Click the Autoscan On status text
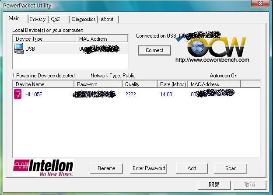This screenshot has width=273, height=195. (224, 76)
